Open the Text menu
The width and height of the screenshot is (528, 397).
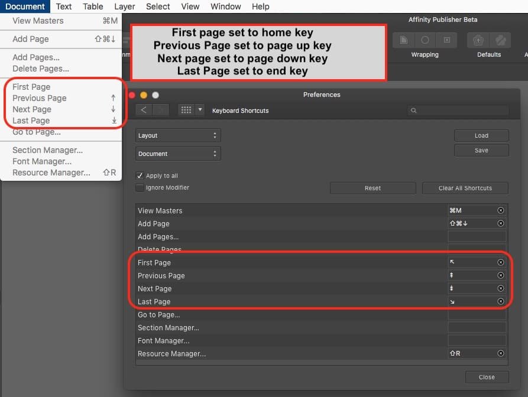(x=64, y=6)
